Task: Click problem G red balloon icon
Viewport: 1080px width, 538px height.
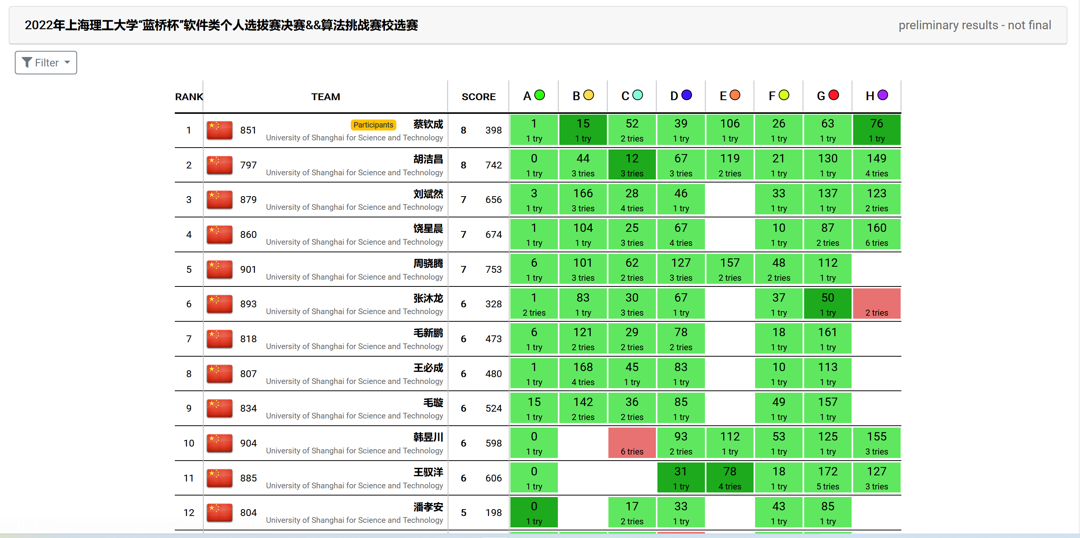Action: [833, 96]
